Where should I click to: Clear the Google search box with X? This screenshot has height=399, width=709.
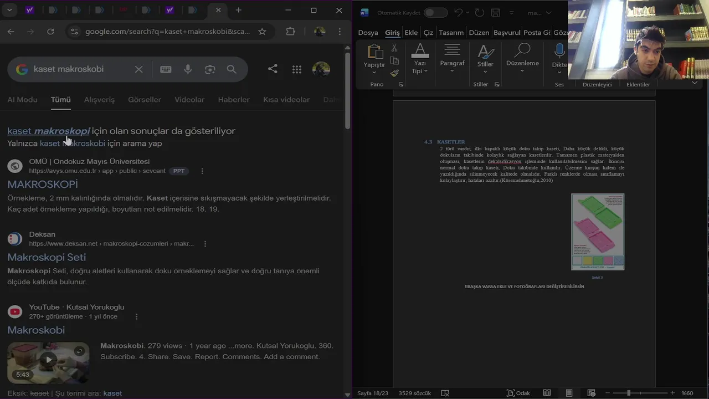[x=139, y=69]
